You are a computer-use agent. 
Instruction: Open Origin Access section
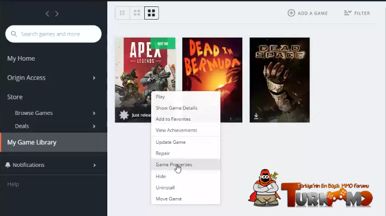[27, 78]
